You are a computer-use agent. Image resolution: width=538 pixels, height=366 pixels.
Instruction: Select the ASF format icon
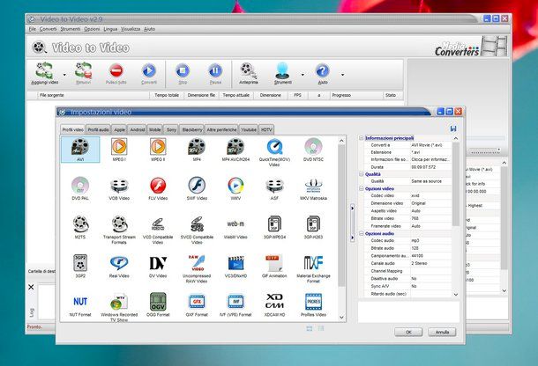[x=274, y=188]
